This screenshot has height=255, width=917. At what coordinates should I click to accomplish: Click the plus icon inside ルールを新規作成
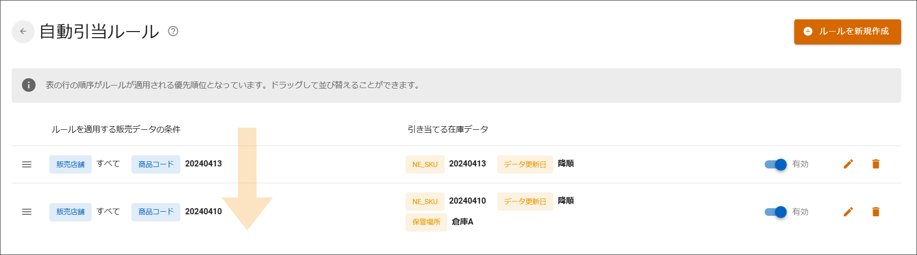808,32
